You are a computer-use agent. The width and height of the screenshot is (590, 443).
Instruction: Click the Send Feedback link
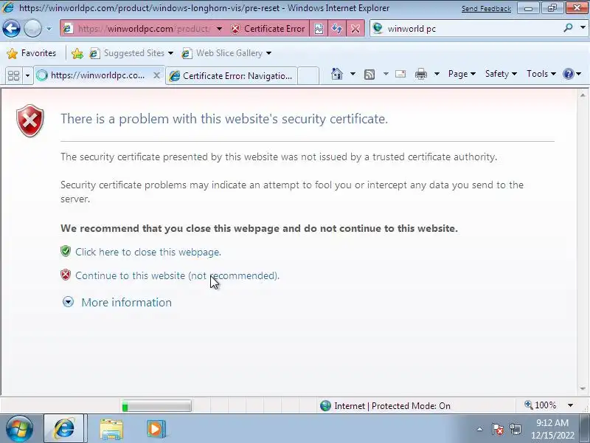(486, 9)
